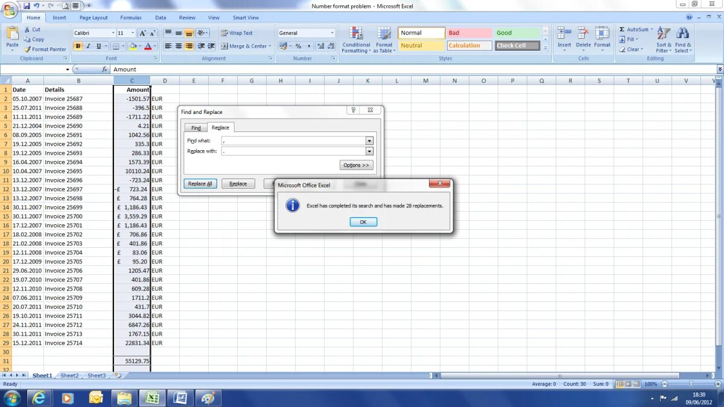Screen dimensions: 724x407
Task: Toggle Italic formatting
Action: [88, 46]
